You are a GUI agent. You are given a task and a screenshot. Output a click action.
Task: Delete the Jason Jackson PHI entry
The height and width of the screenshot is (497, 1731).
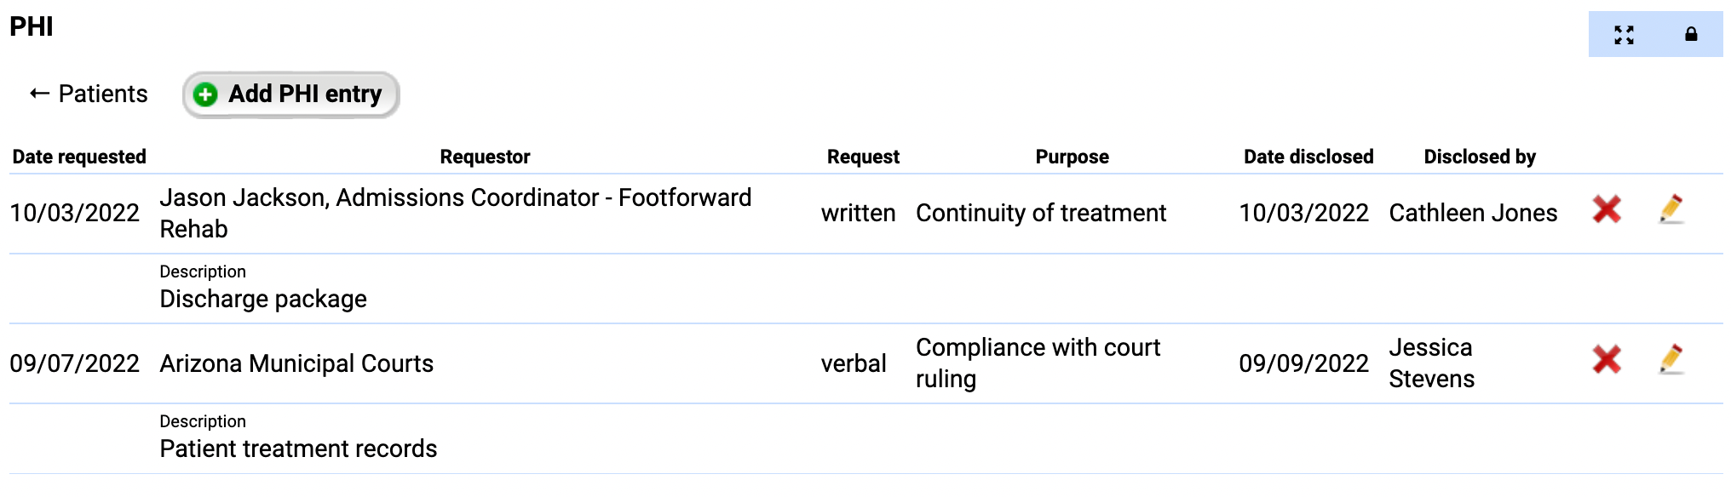(x=1607, y=209)
